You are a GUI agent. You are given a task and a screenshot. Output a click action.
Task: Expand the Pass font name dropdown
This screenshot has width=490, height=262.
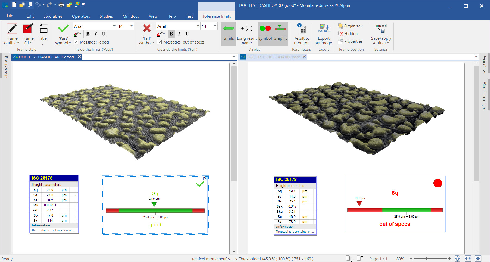tap(114, 26)
